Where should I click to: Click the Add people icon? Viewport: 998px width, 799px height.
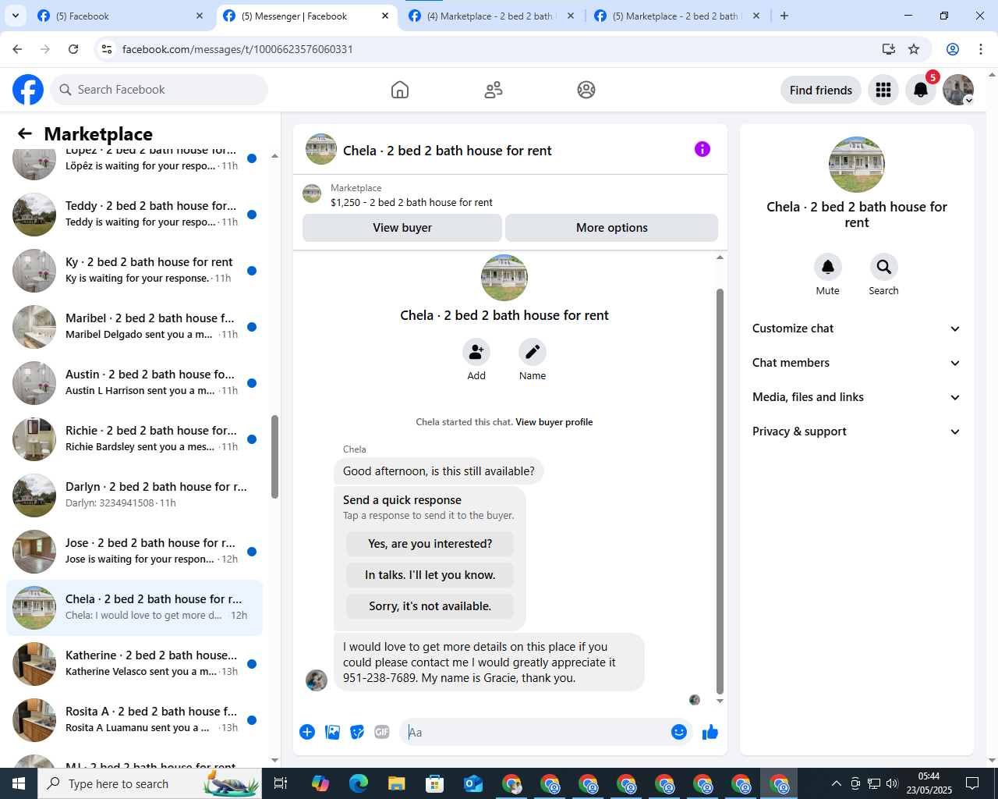coord(476,352)
